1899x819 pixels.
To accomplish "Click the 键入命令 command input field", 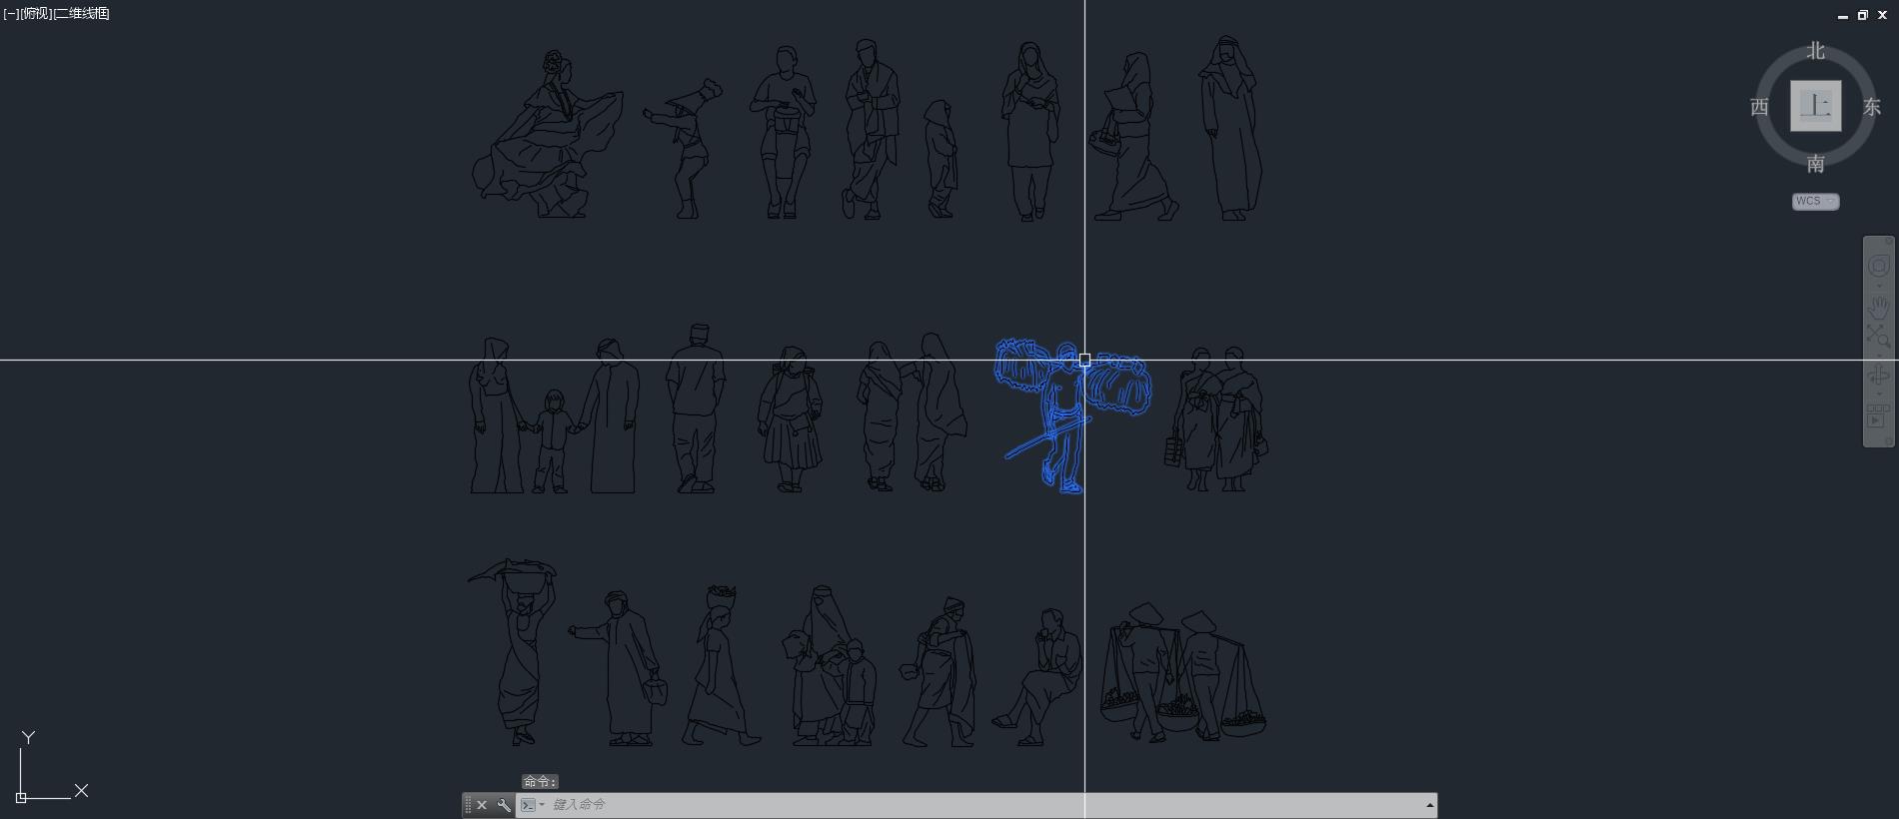I will pyautogui.click(x=900, y=805).
